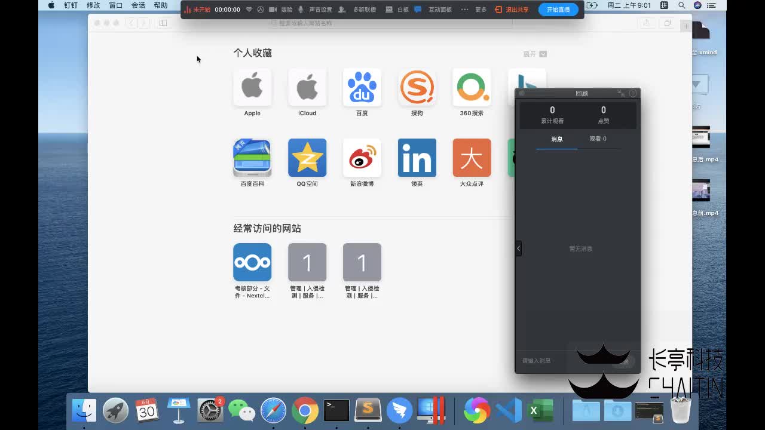
Task: Open the 百度百科 favorite tile
Action: point(252,158)
